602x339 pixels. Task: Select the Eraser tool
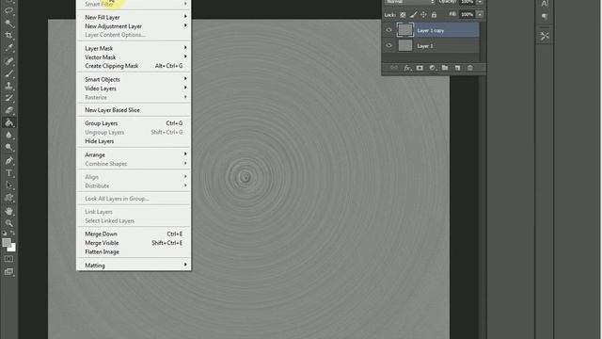tap(8, 110)
